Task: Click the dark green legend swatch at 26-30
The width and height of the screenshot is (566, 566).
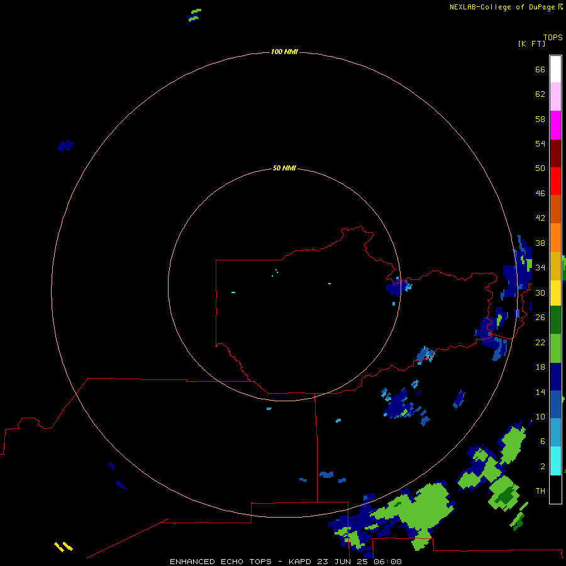Action: (x=555, y=320)
